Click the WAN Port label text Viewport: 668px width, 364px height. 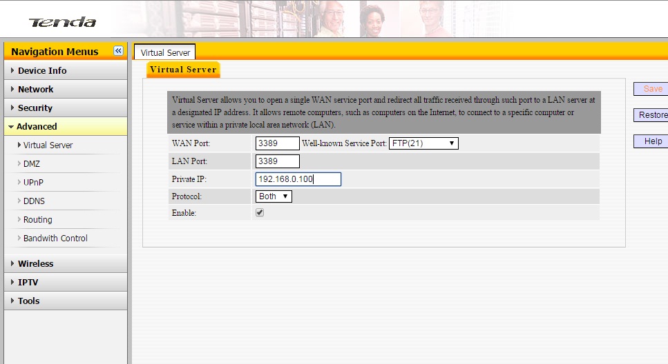[191, 143]
